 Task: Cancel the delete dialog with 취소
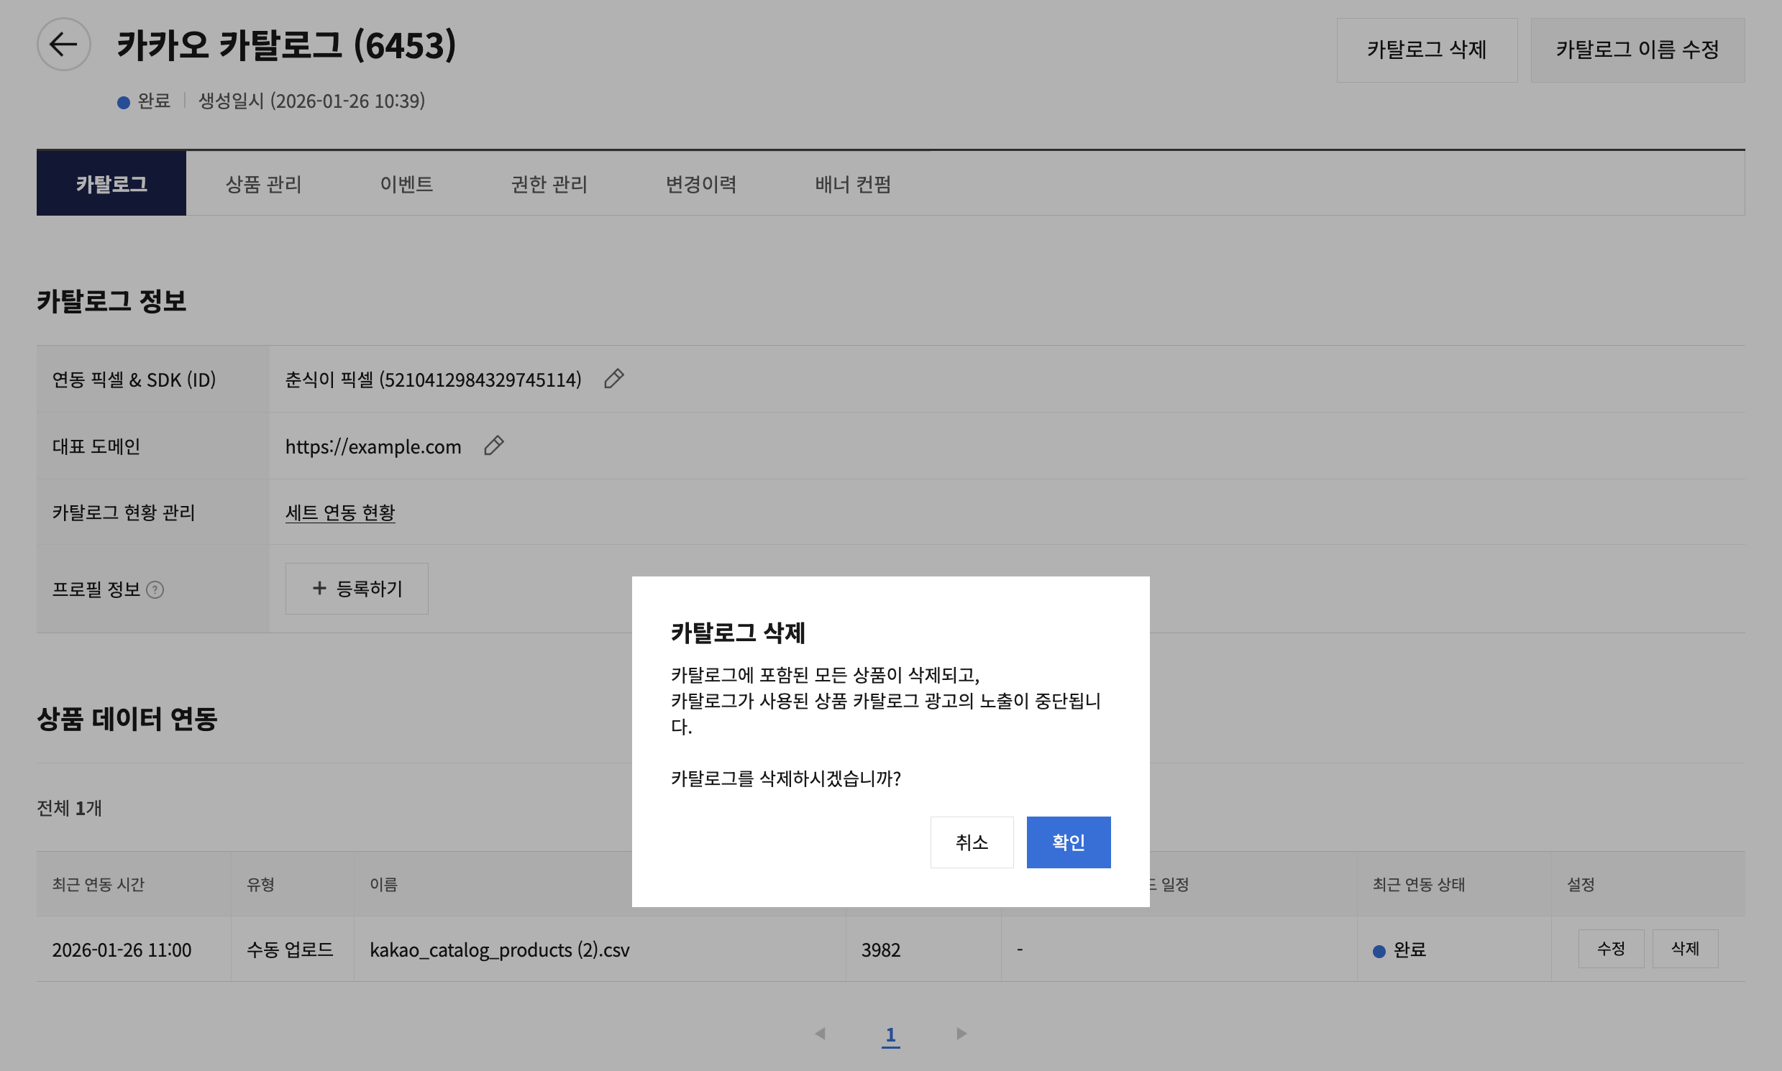971,842
